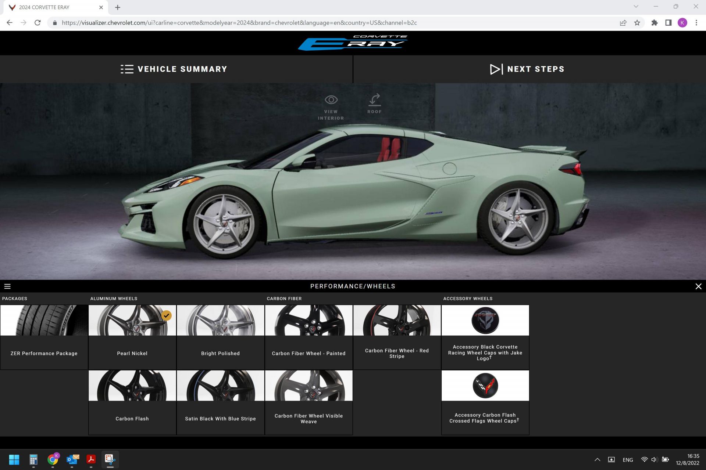Open the browser extensions puzzle icon
Image resolution: width=706 pixels, height=470 pixels.
tap(655, 23)
